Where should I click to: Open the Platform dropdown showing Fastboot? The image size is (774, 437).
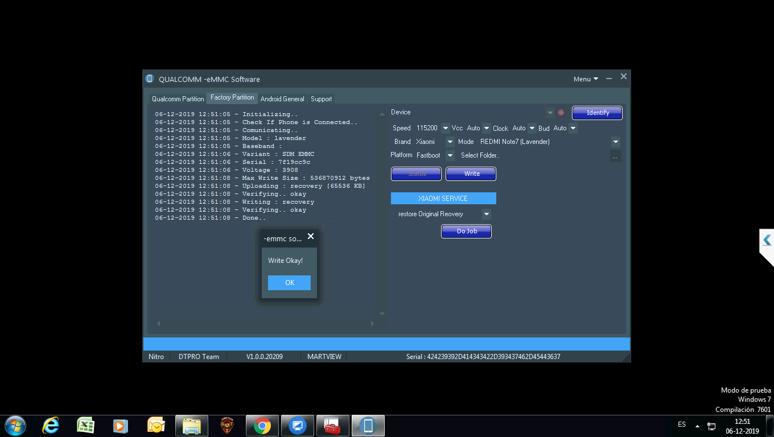(450, 155)
